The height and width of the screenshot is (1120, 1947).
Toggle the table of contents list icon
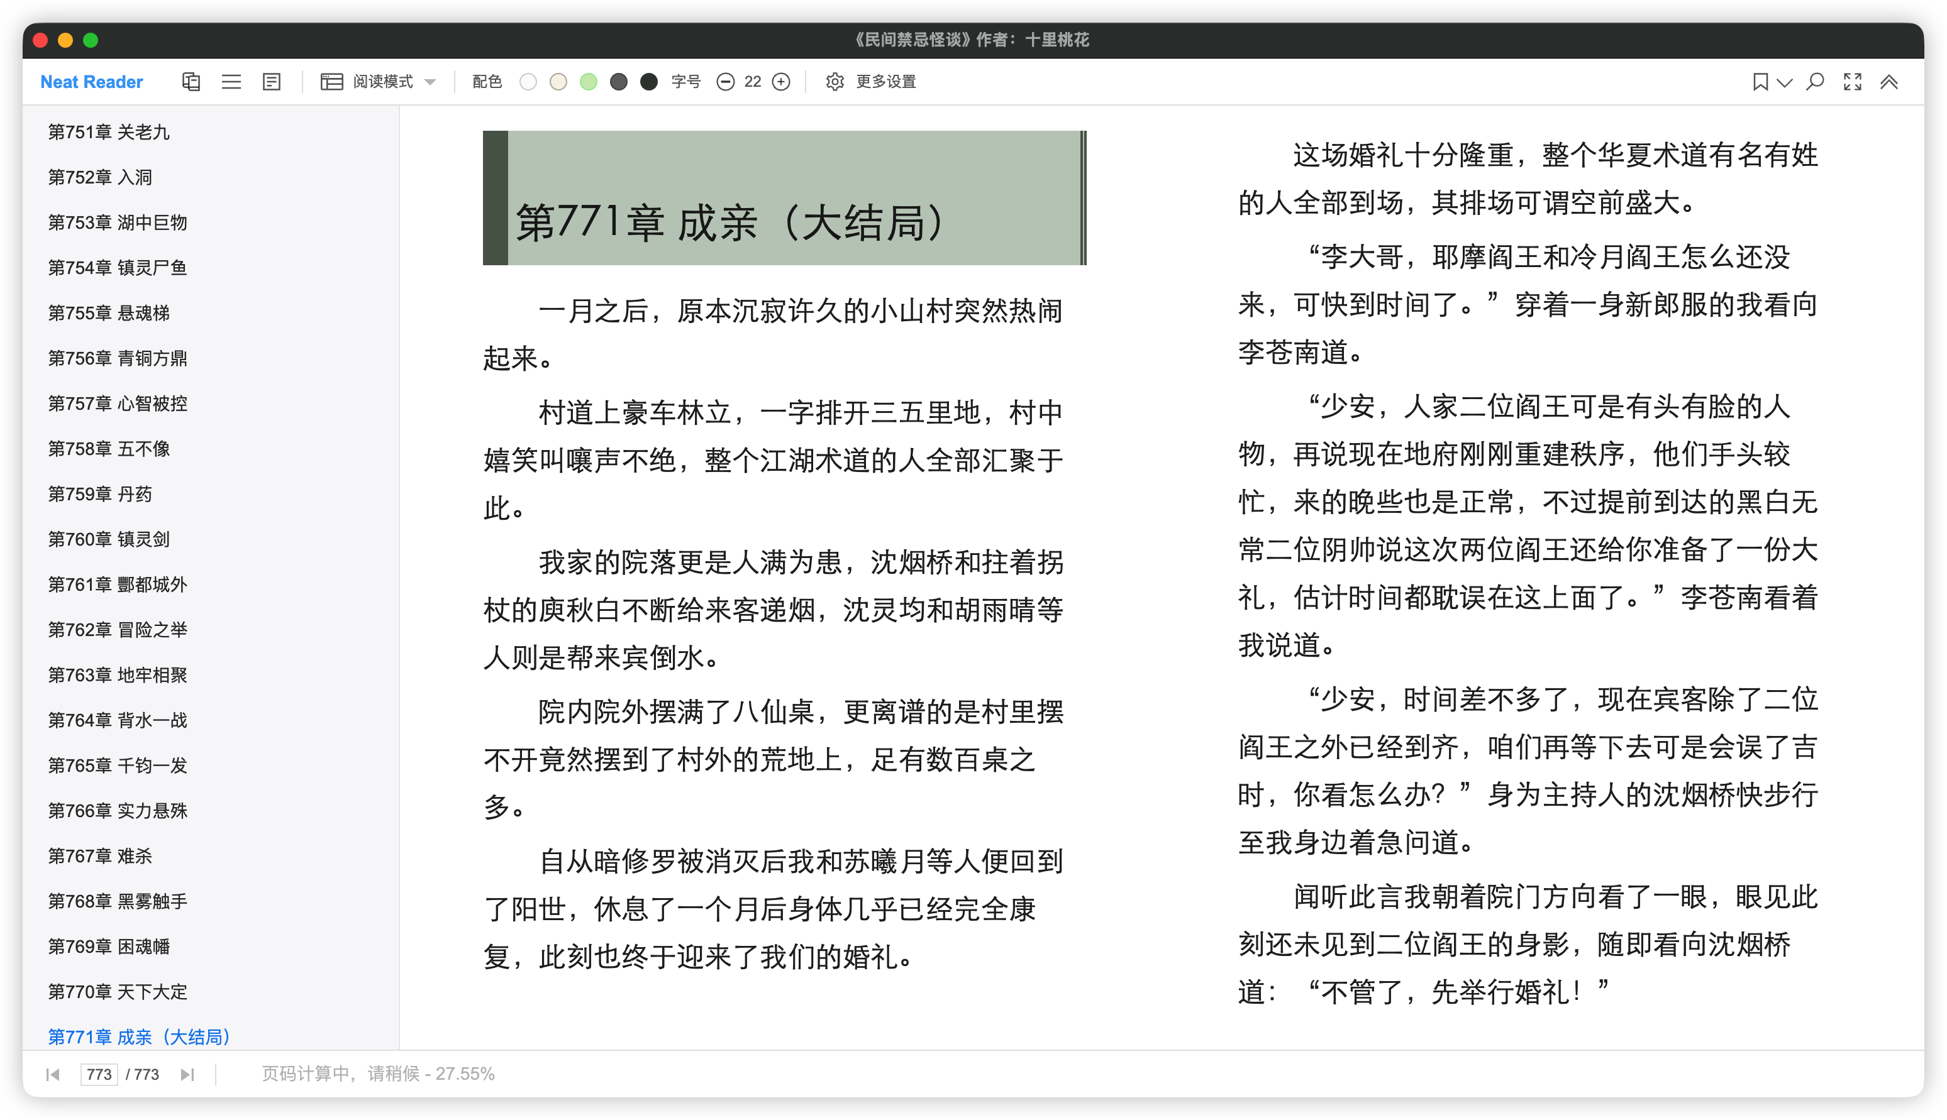click(x=231, y=82)
